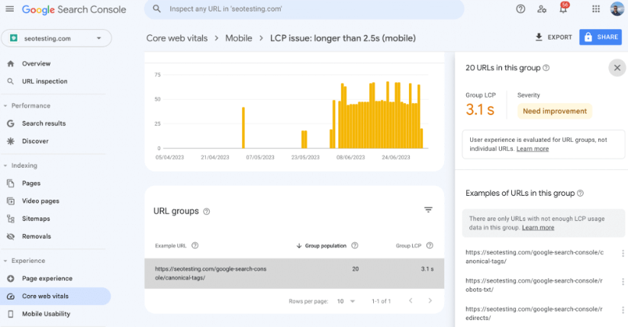This screenshot has width=628, height=327.
Task: Close the URL group details panel
Action: tap(617, 68)
